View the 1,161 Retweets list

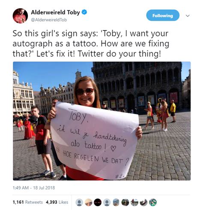coord(28,202)
